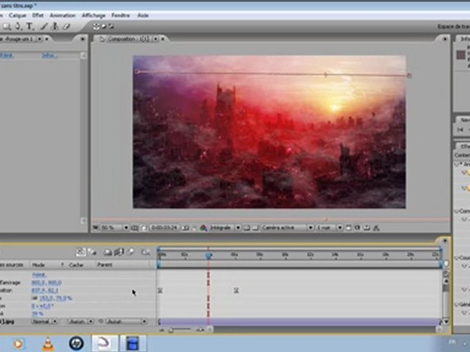Screen dimensions: 470x352
Task: Toggle the motion blur icon in timeline
Action: [x=130, y=252]
